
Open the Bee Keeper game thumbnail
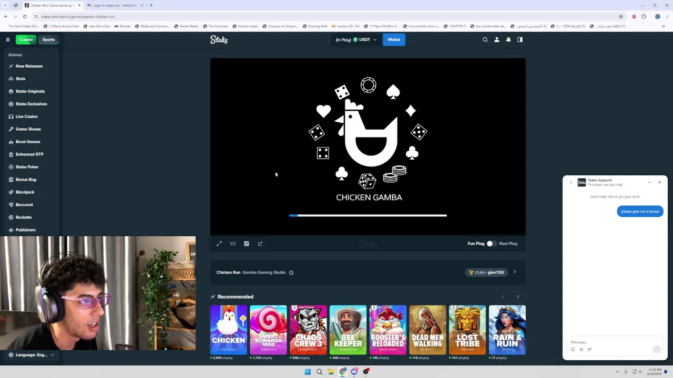coord(348,330)
